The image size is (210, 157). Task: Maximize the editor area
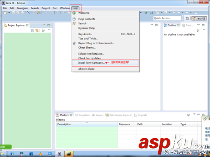157,25
